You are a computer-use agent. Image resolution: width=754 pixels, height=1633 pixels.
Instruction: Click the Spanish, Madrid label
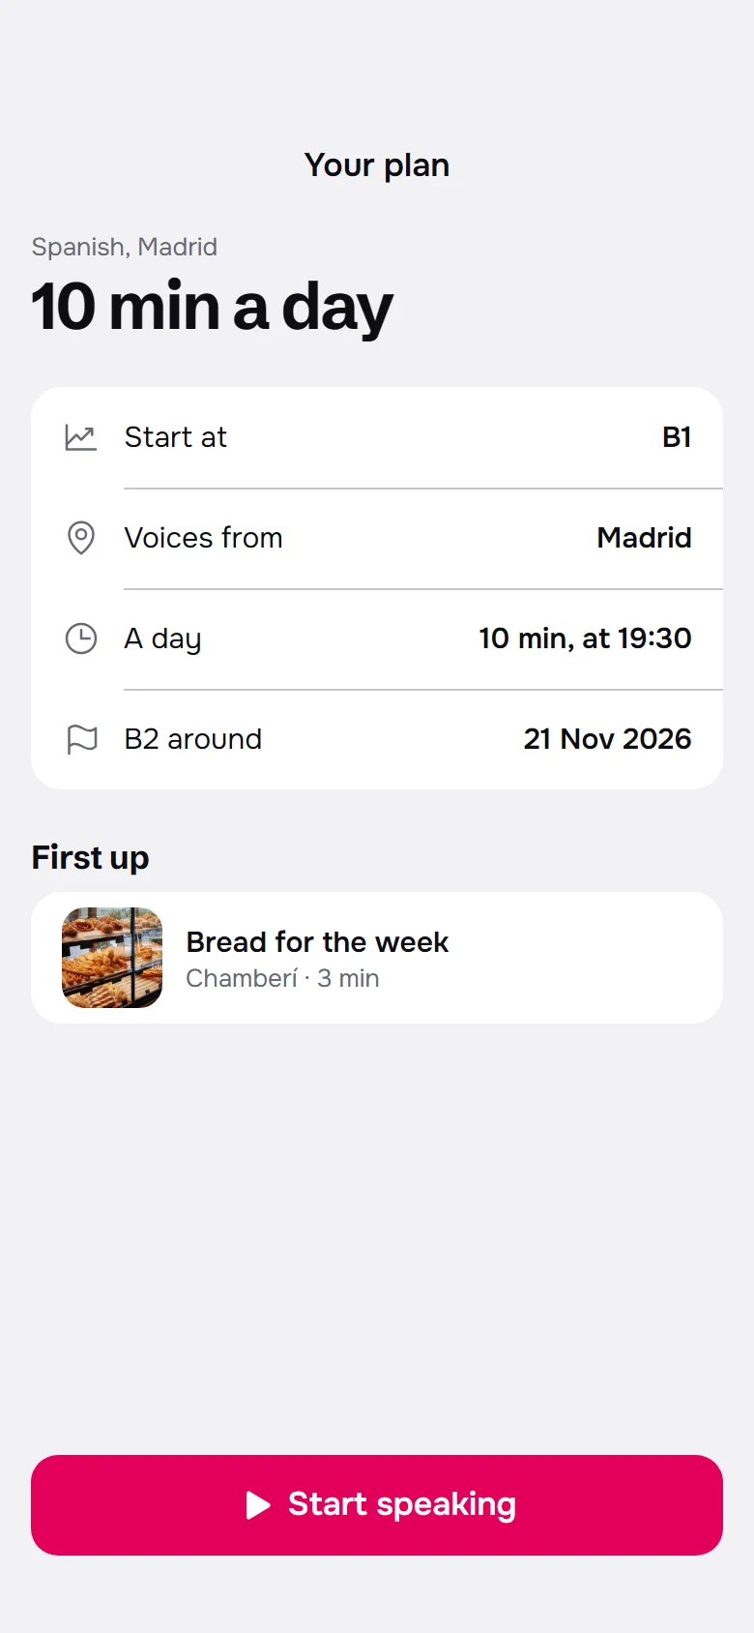[124, 247]
